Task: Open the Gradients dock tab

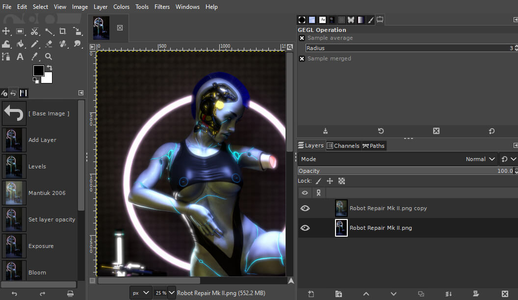Action: point(361,20)
